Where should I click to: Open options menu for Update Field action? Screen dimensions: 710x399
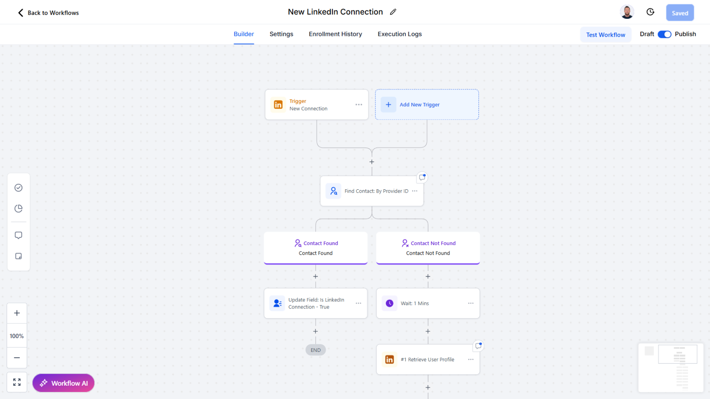click(x=358, y=303)
